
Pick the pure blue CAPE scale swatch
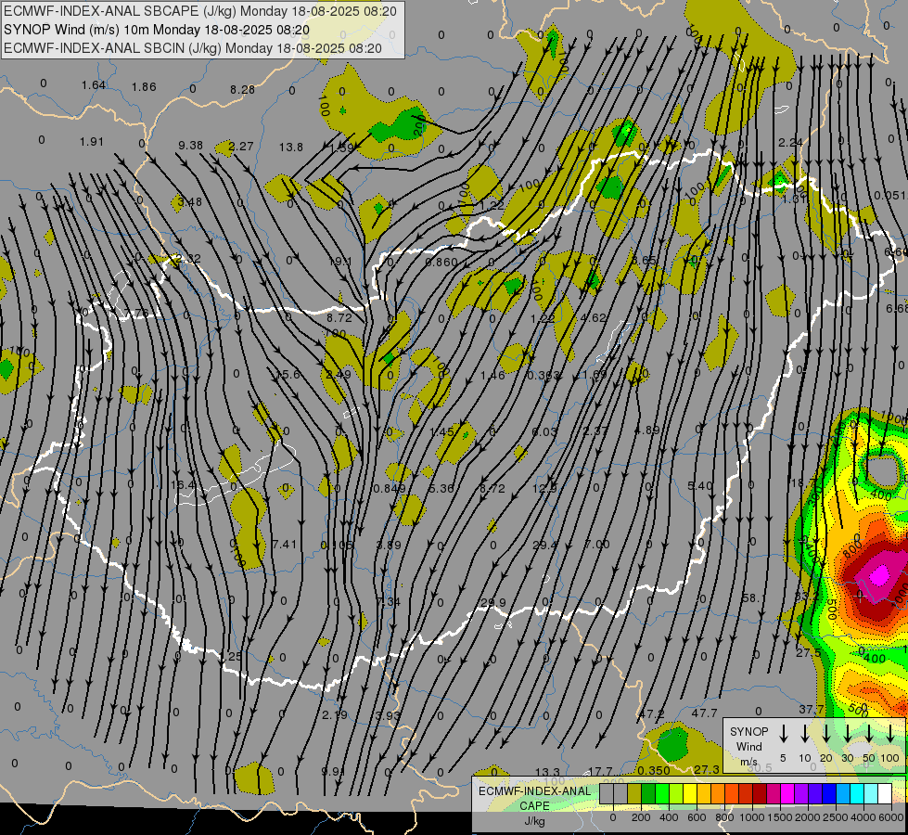click(829, 793)
